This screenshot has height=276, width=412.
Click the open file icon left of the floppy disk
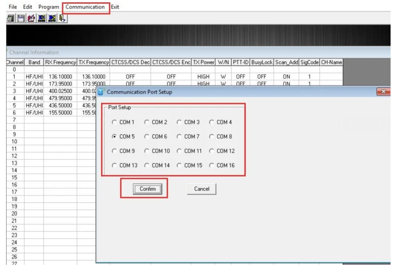11,19
